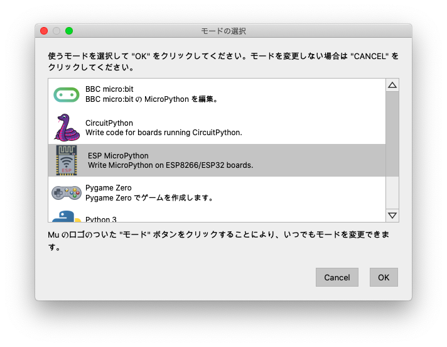Click 'Pygame Zero でゲームを作成します。' description

[x=149, y=198]
